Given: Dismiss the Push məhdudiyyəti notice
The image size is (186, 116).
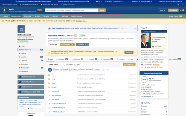Looking at the screenshot, I should (135, 28).
